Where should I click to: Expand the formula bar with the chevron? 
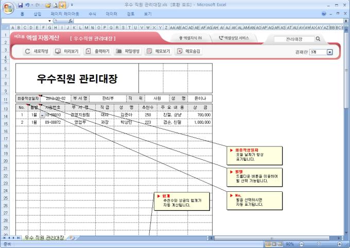click(346, 21)
